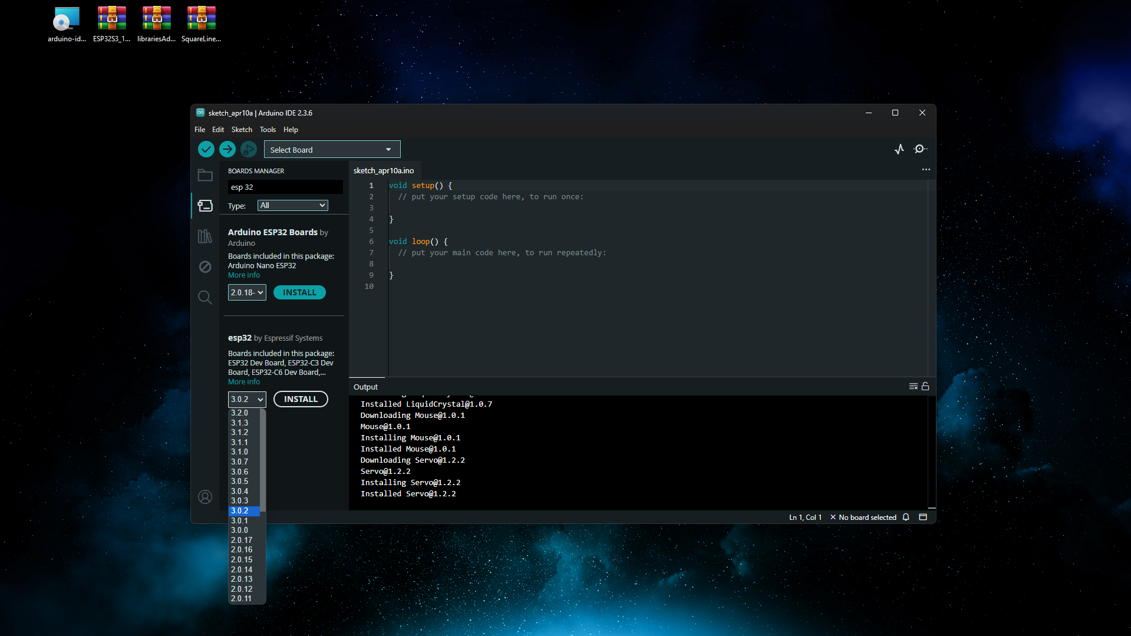The width and height of the screenshot is (1131, 636).
Task: Open the Arduino ESP32 Boards version dropdown
Action: coord(247,292)
